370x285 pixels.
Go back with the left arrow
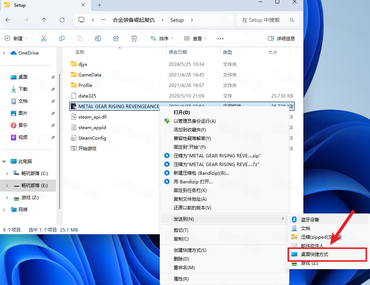coord(8,20)
